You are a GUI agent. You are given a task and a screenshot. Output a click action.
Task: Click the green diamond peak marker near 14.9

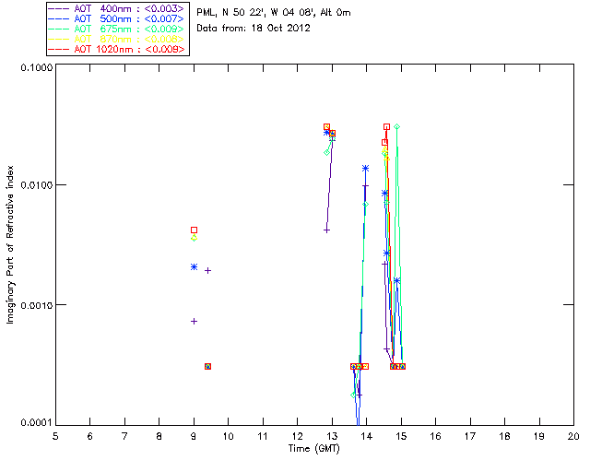tap(396, 127)
